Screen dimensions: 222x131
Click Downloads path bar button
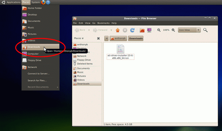pos(136,38)
